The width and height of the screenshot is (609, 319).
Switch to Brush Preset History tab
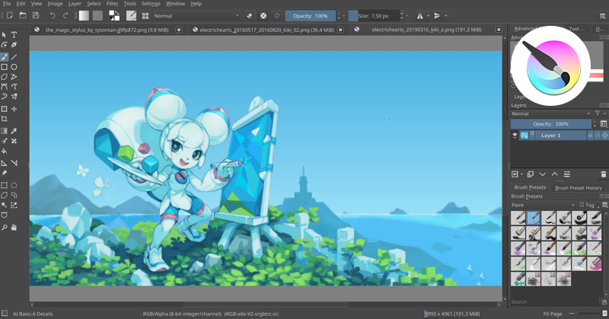tap(579, 188)
